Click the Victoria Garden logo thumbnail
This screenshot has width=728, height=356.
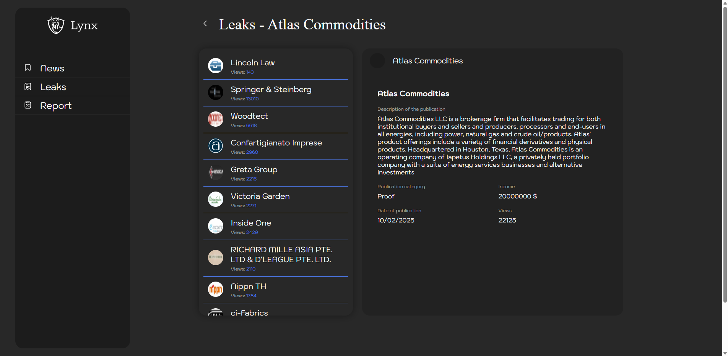(x=216, y=199)
